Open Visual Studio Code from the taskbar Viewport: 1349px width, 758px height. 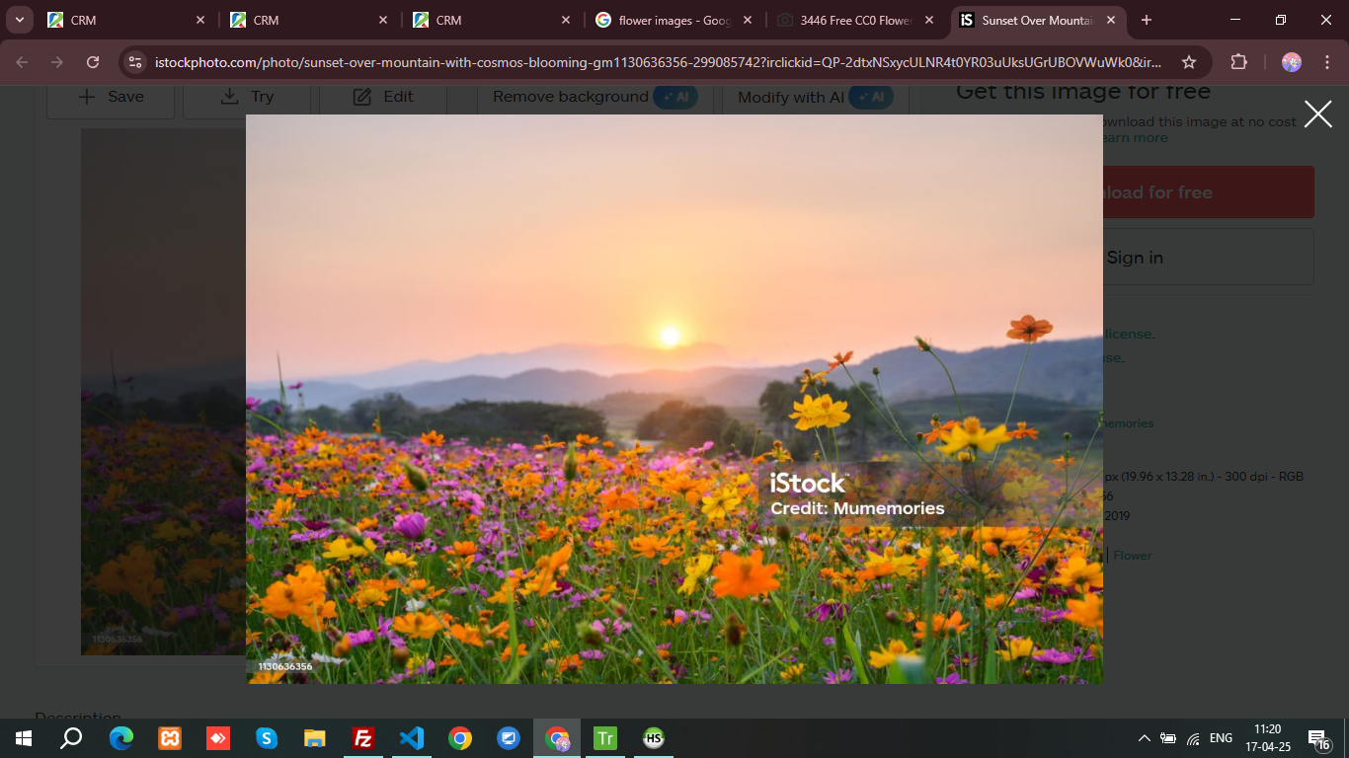pos(412,738)
